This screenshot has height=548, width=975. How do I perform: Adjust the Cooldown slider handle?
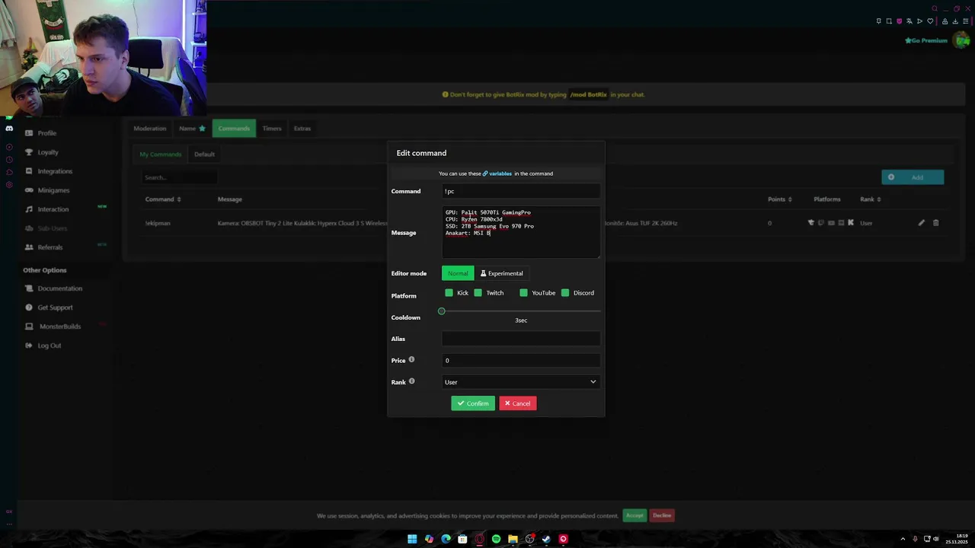442,311
